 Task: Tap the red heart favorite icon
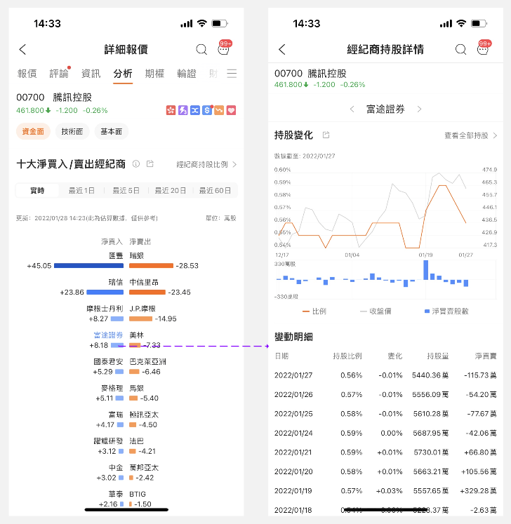[231, 110]
